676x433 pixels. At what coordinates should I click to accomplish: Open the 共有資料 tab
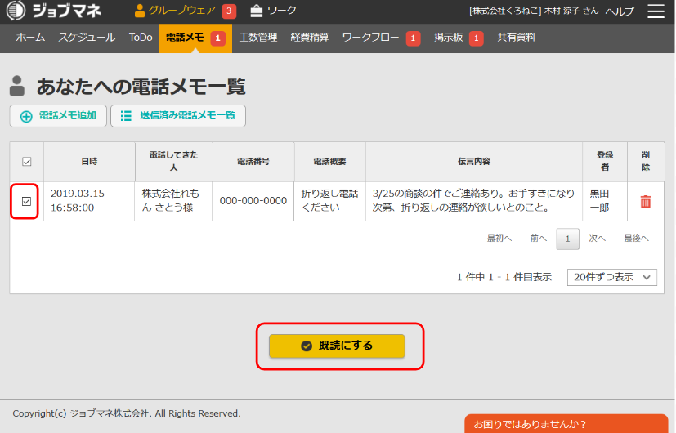pos(516,38)
